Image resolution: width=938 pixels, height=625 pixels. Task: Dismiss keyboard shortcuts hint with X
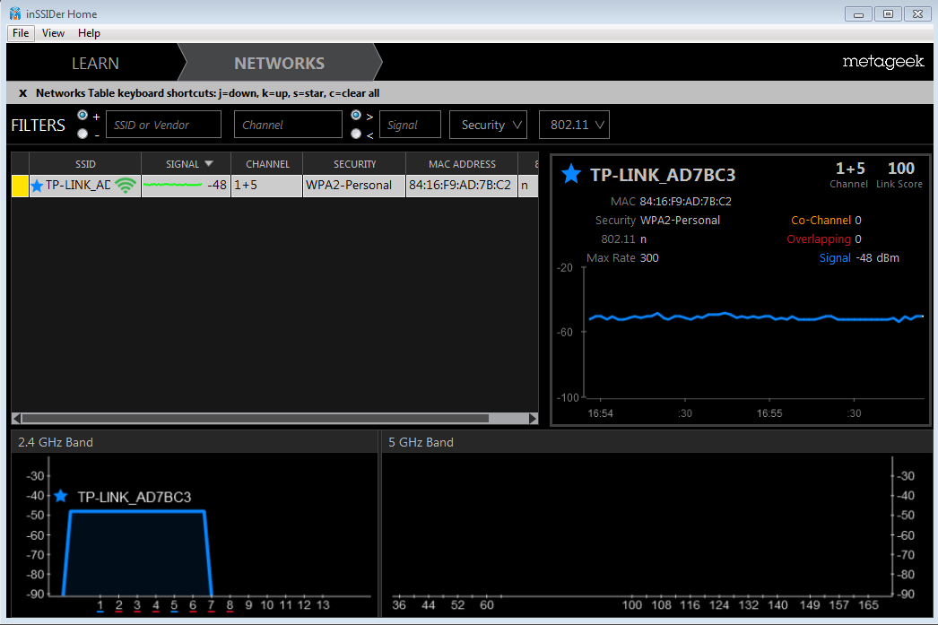coord(22,93)
